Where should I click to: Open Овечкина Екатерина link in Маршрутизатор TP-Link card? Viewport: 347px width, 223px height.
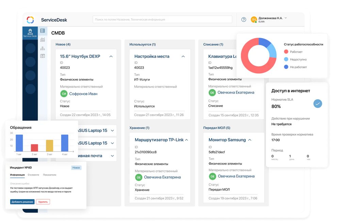pos(162,177)
